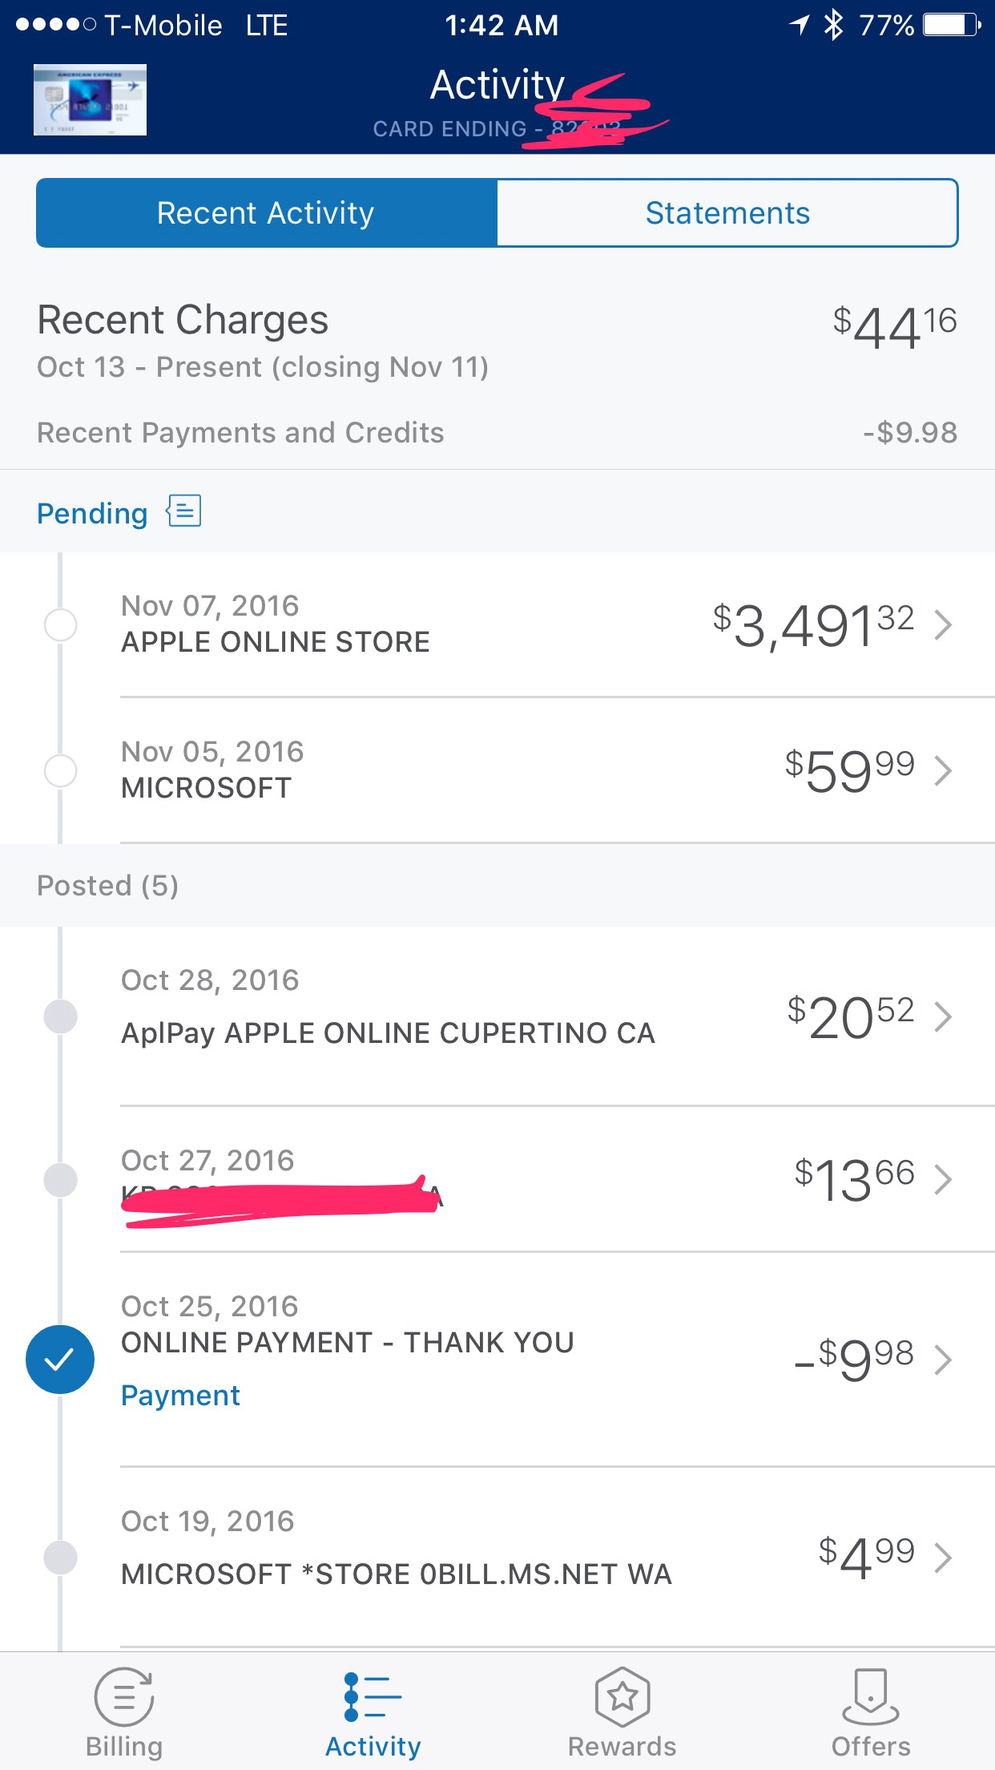Tap the blue Payment link
Screen dimensions: 995x1770
coord(180,1396)
